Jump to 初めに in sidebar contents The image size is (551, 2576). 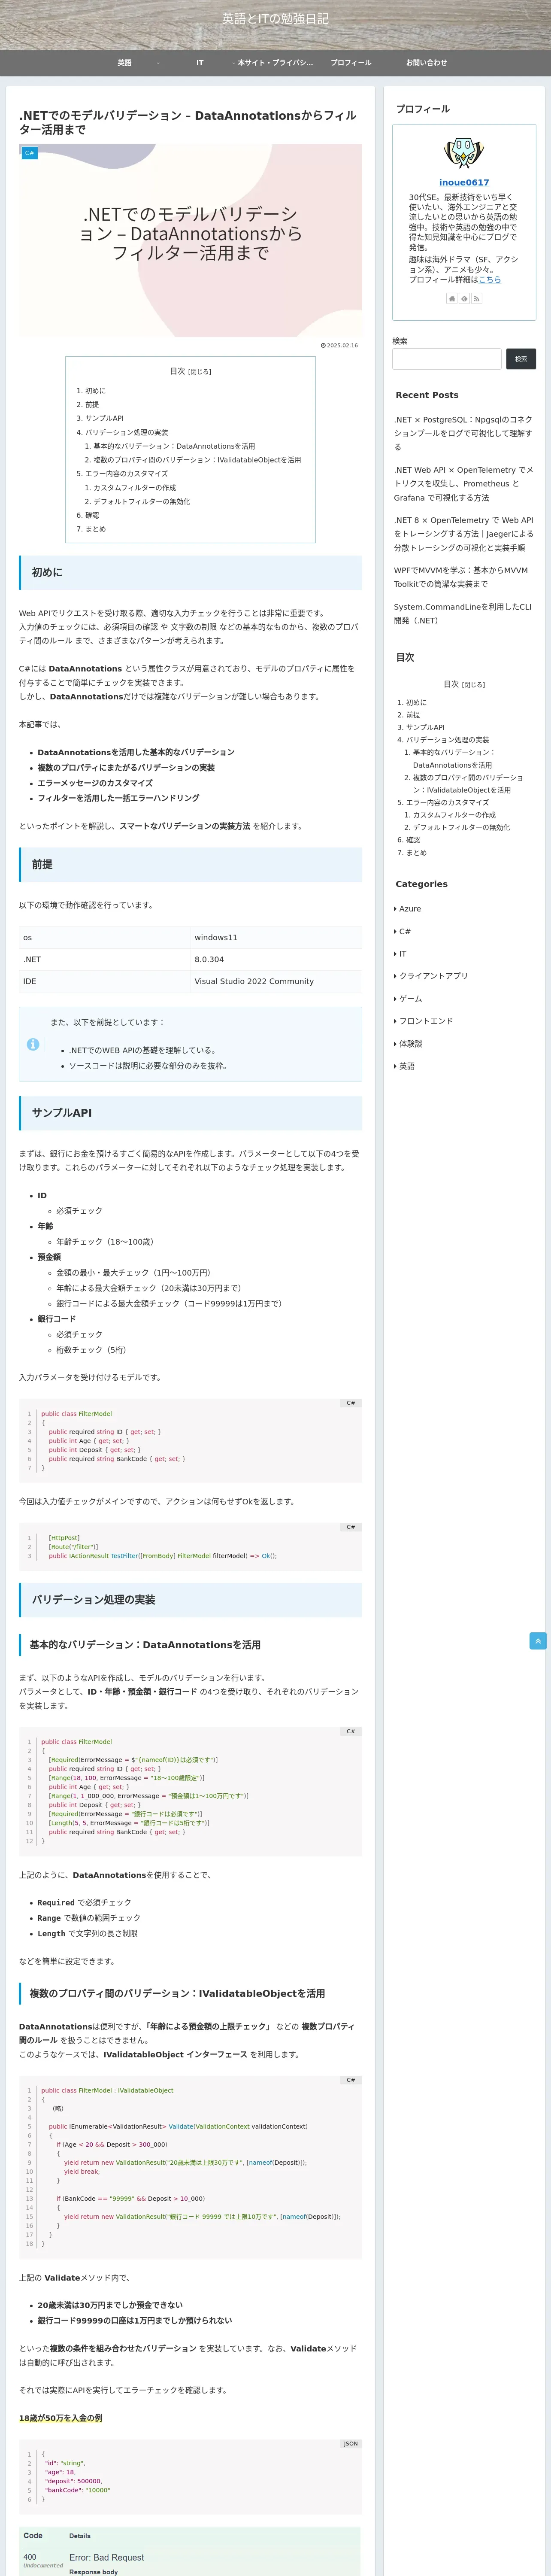pos(416,703)
